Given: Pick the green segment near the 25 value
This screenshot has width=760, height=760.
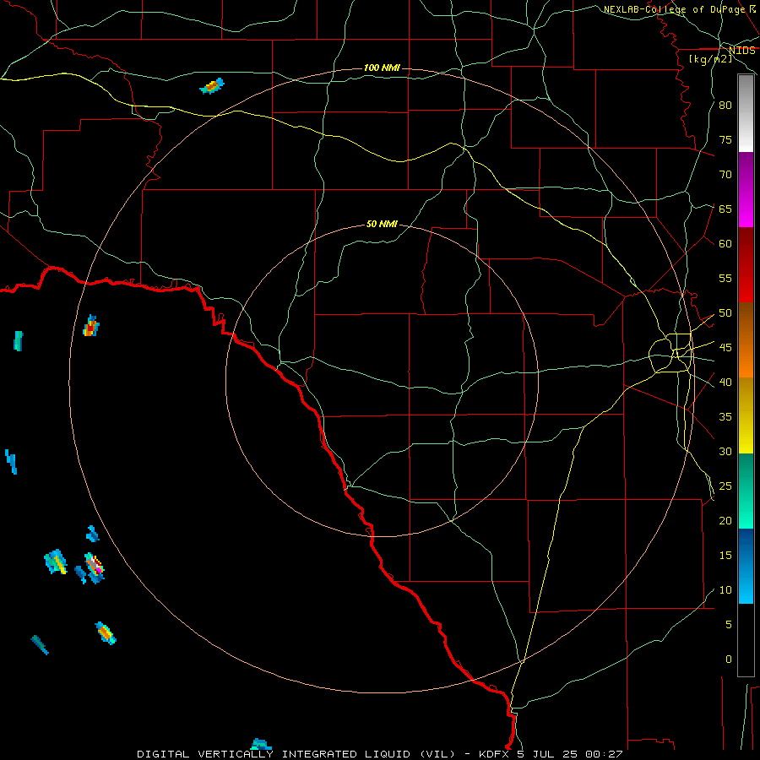Looking at the screenshot, I should point(746,491).
